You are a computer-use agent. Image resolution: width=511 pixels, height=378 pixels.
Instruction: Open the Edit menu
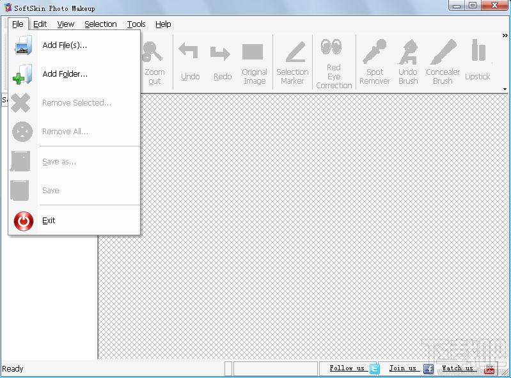click(x=40, y=24)
